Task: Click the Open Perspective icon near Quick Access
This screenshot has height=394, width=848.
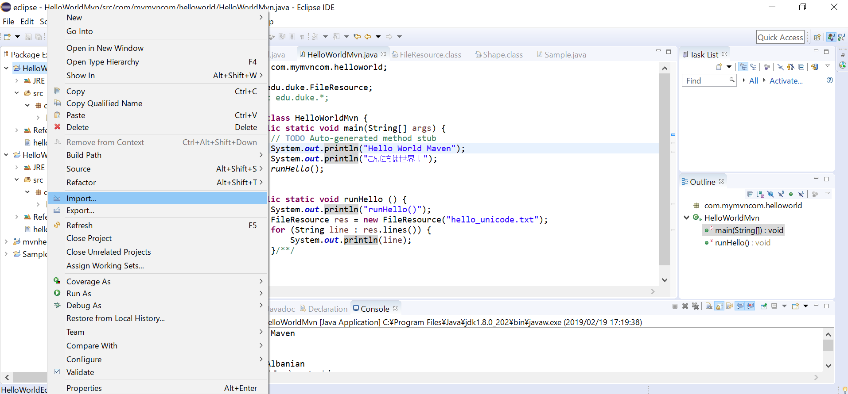Action: tap(817, 37)
